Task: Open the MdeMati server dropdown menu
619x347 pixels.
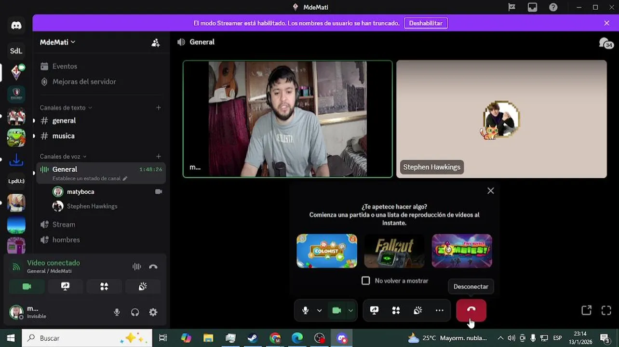Action: (58, 42)
